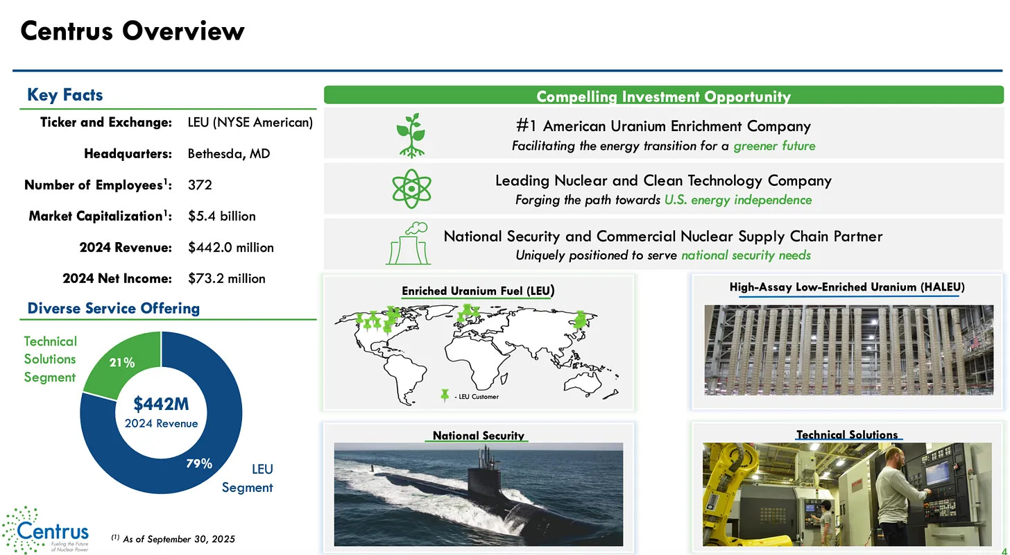Click the nuclear cooling tower icon

[408, 244]
